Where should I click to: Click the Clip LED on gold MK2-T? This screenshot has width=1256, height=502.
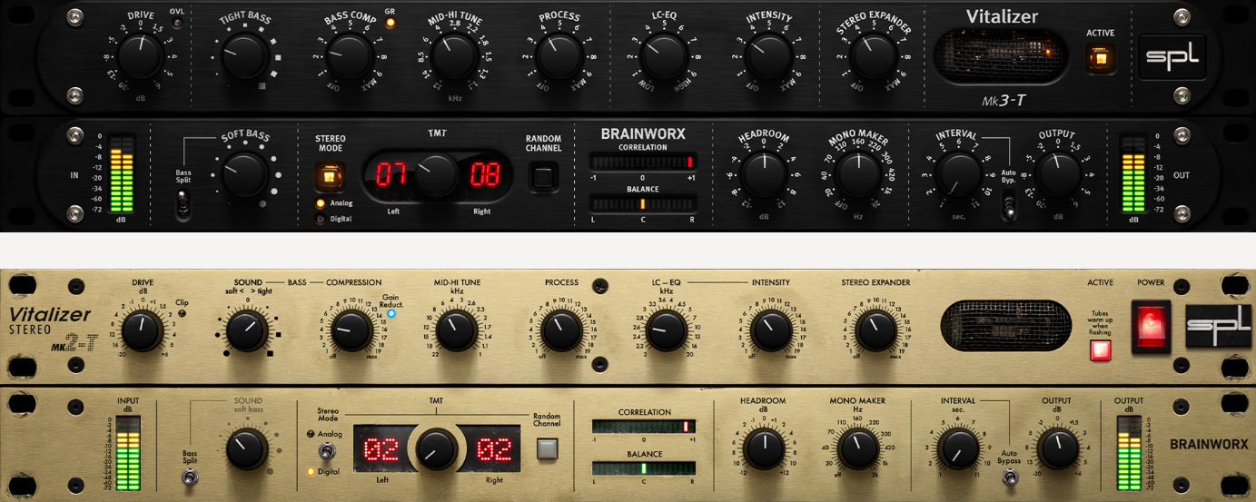183,314
